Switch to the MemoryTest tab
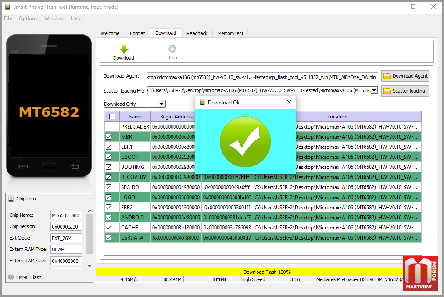444x297 pixels. (x=230, y=33)
